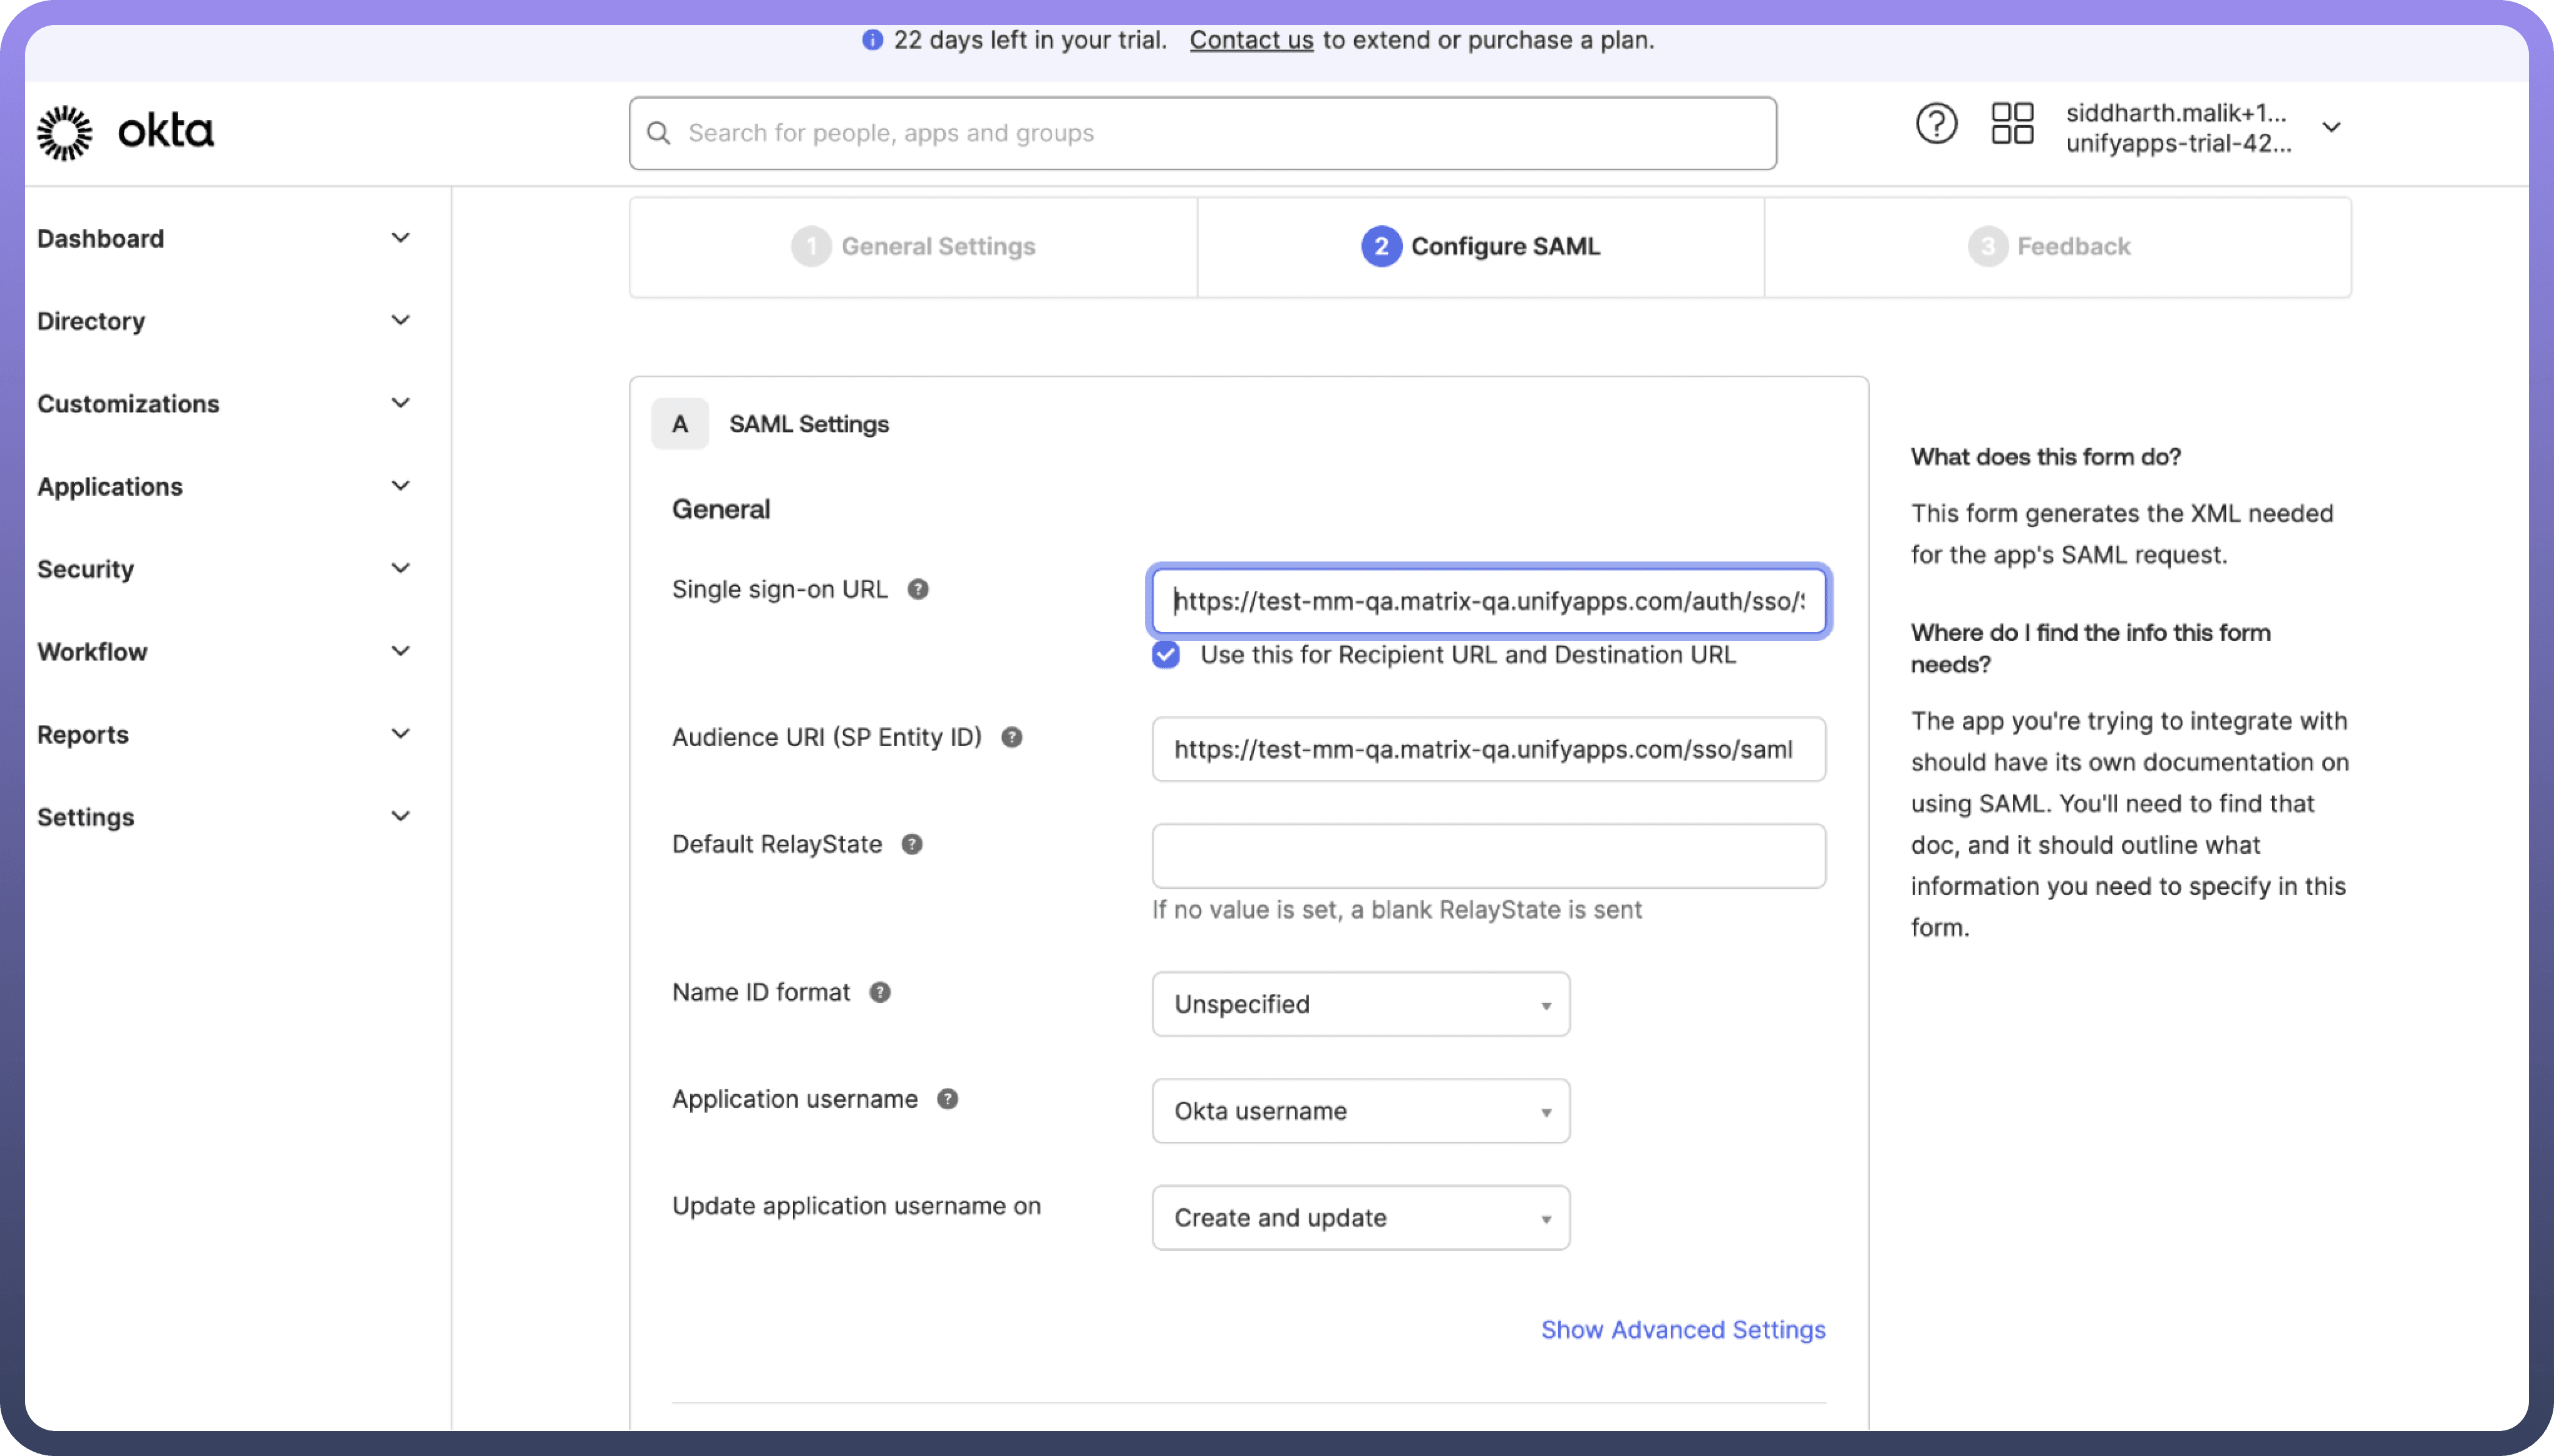Open Update application username on dropdown
The image size is (2554, 1456).
(x=1360, y=1218)
